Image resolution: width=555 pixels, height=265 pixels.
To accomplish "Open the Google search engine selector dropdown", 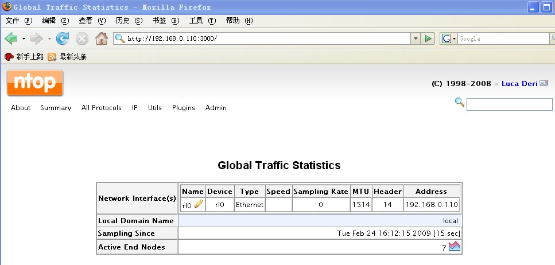I will point(448,38).
